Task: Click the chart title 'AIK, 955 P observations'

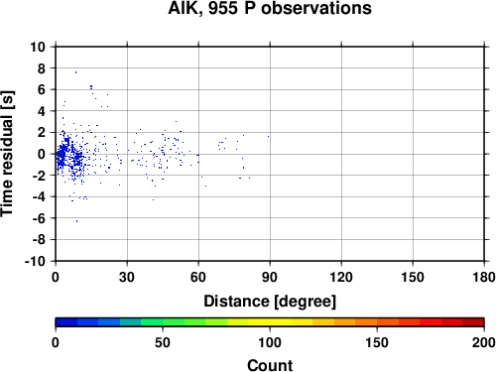Action: [270, 8]
